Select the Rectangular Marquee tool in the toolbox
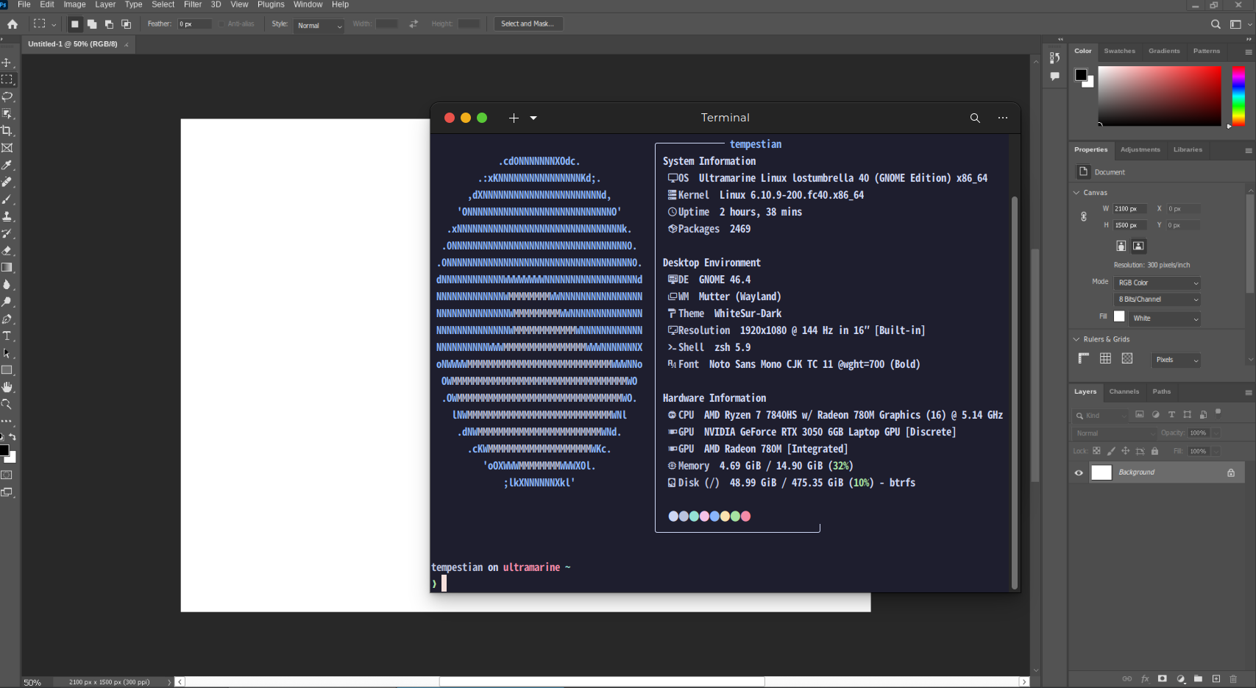 (x=7, y=79)
